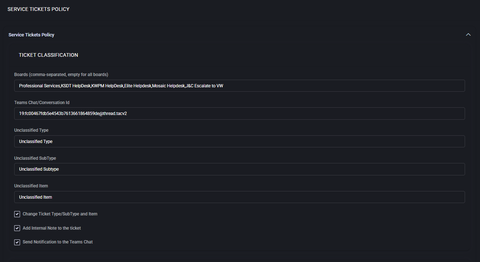Focus the Teams Chat/Conversation Id field
Viewport: 480px width, 262px height.
pos(239,114)
